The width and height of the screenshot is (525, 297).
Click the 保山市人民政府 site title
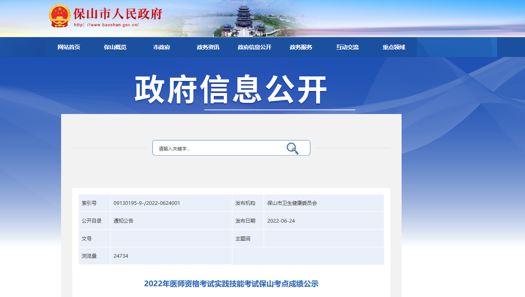pos(118,14)
